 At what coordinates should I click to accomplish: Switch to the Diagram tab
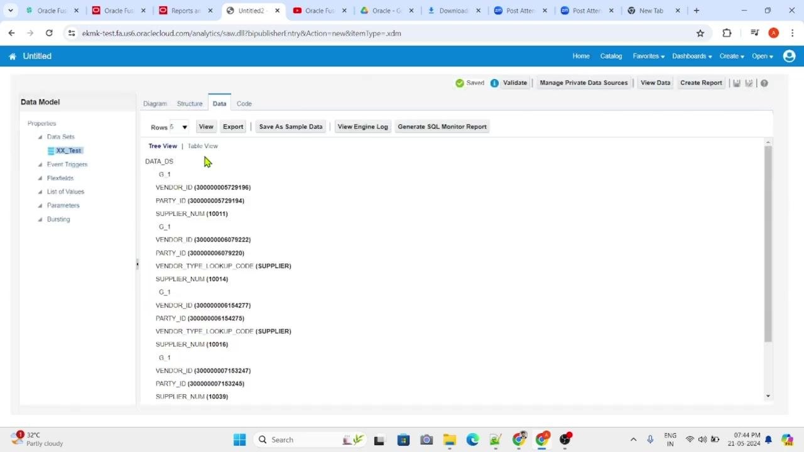pos(155,104)
